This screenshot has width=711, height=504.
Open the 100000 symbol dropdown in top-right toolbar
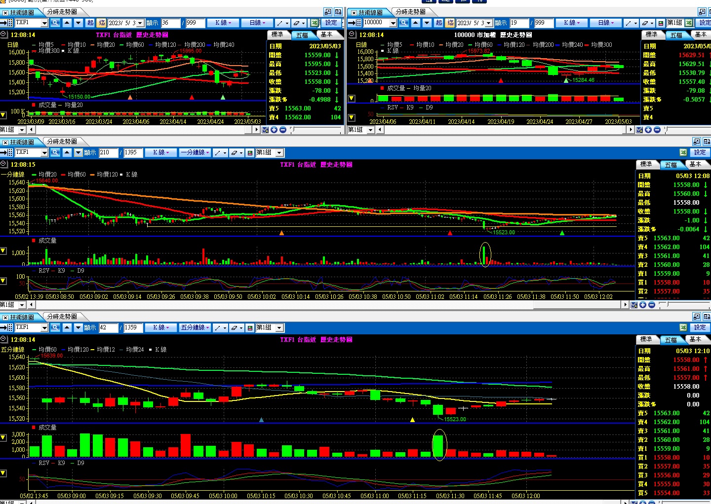tap(393, 23)
